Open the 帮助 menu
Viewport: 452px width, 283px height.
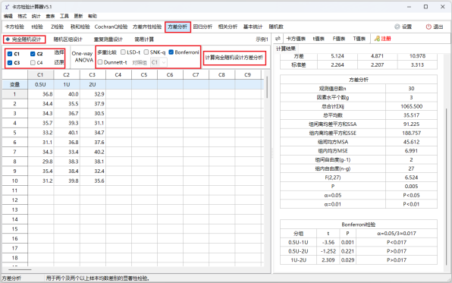tap(93, 16)
